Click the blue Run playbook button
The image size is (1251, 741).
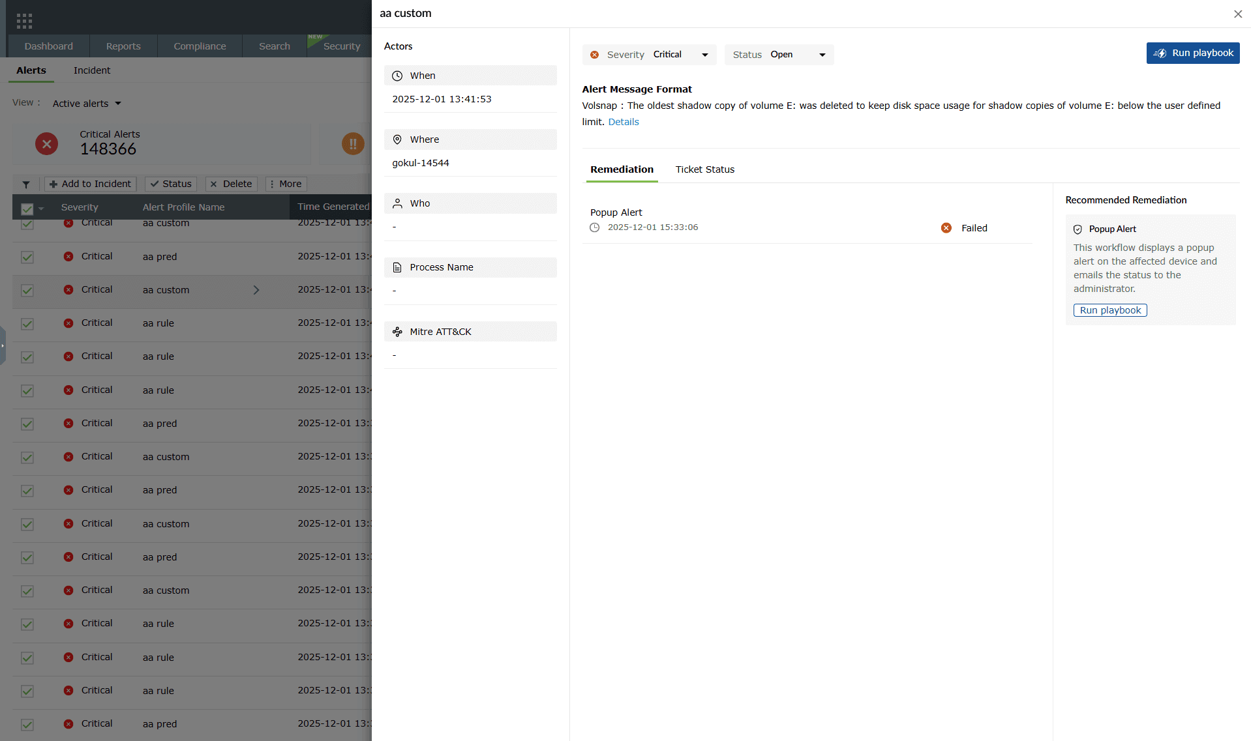[1192, 53]
